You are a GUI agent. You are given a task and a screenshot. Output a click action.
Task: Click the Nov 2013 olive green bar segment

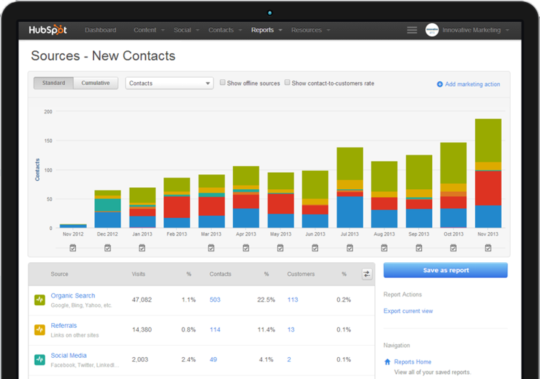(488, 140)
